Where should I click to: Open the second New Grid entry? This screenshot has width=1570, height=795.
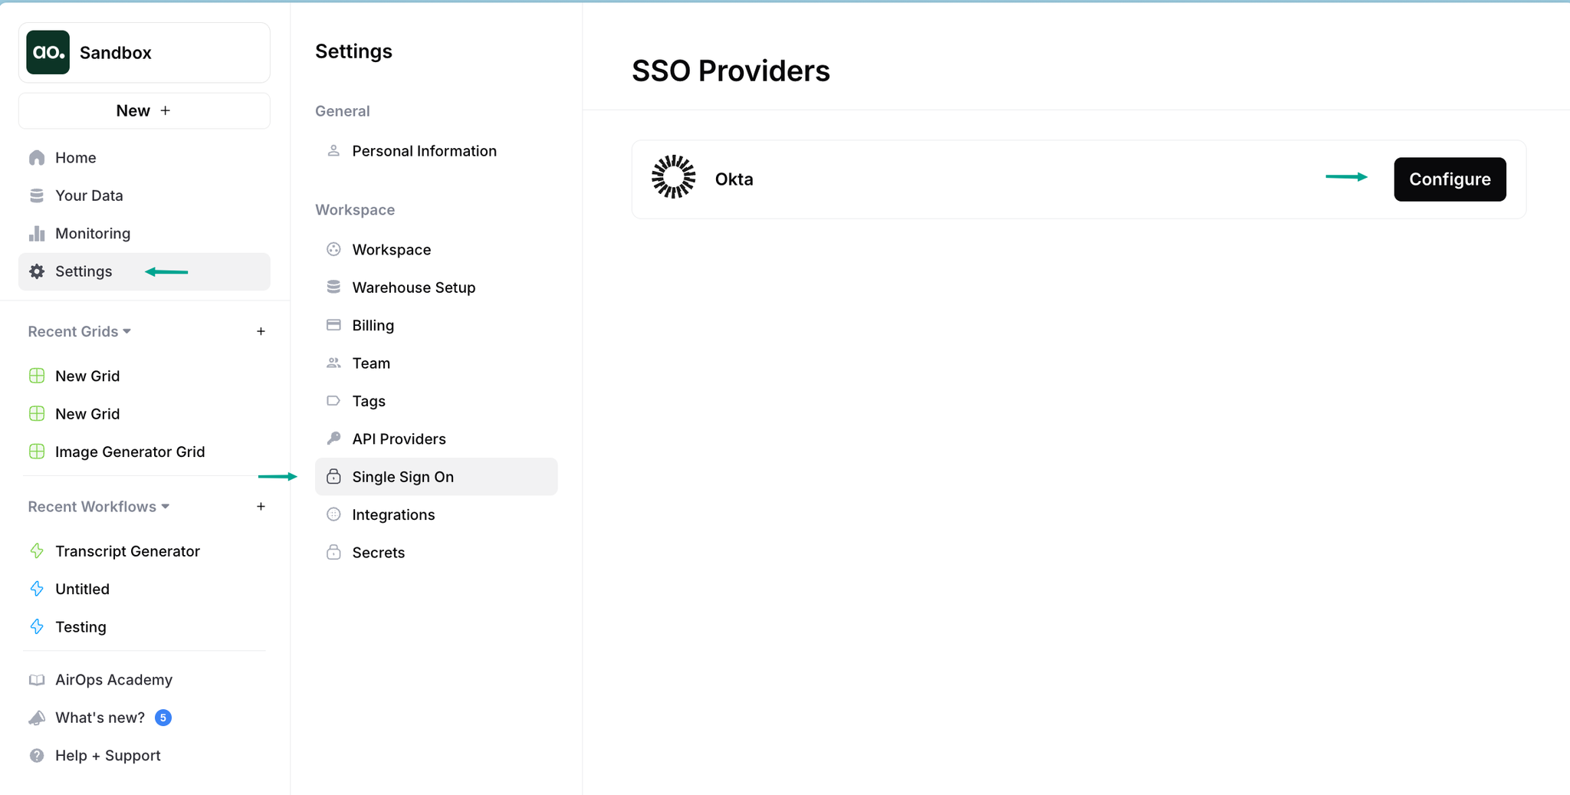click(x=144, y=414)
